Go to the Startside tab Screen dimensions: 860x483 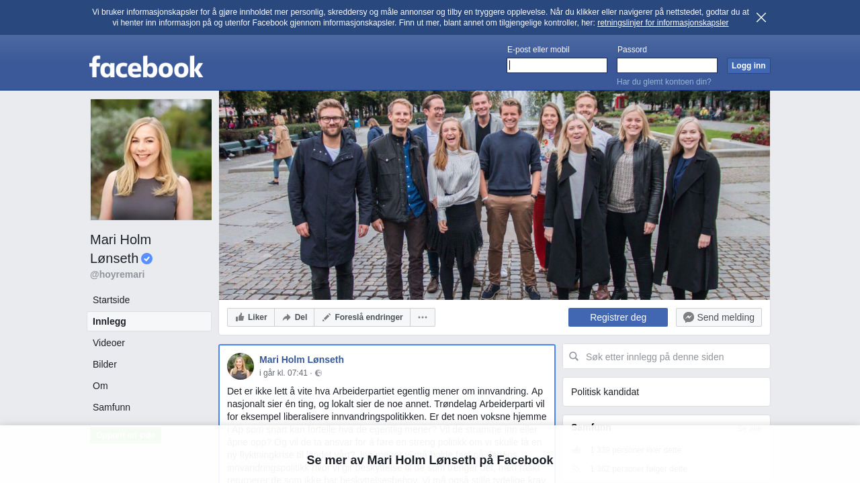[149, 300]
